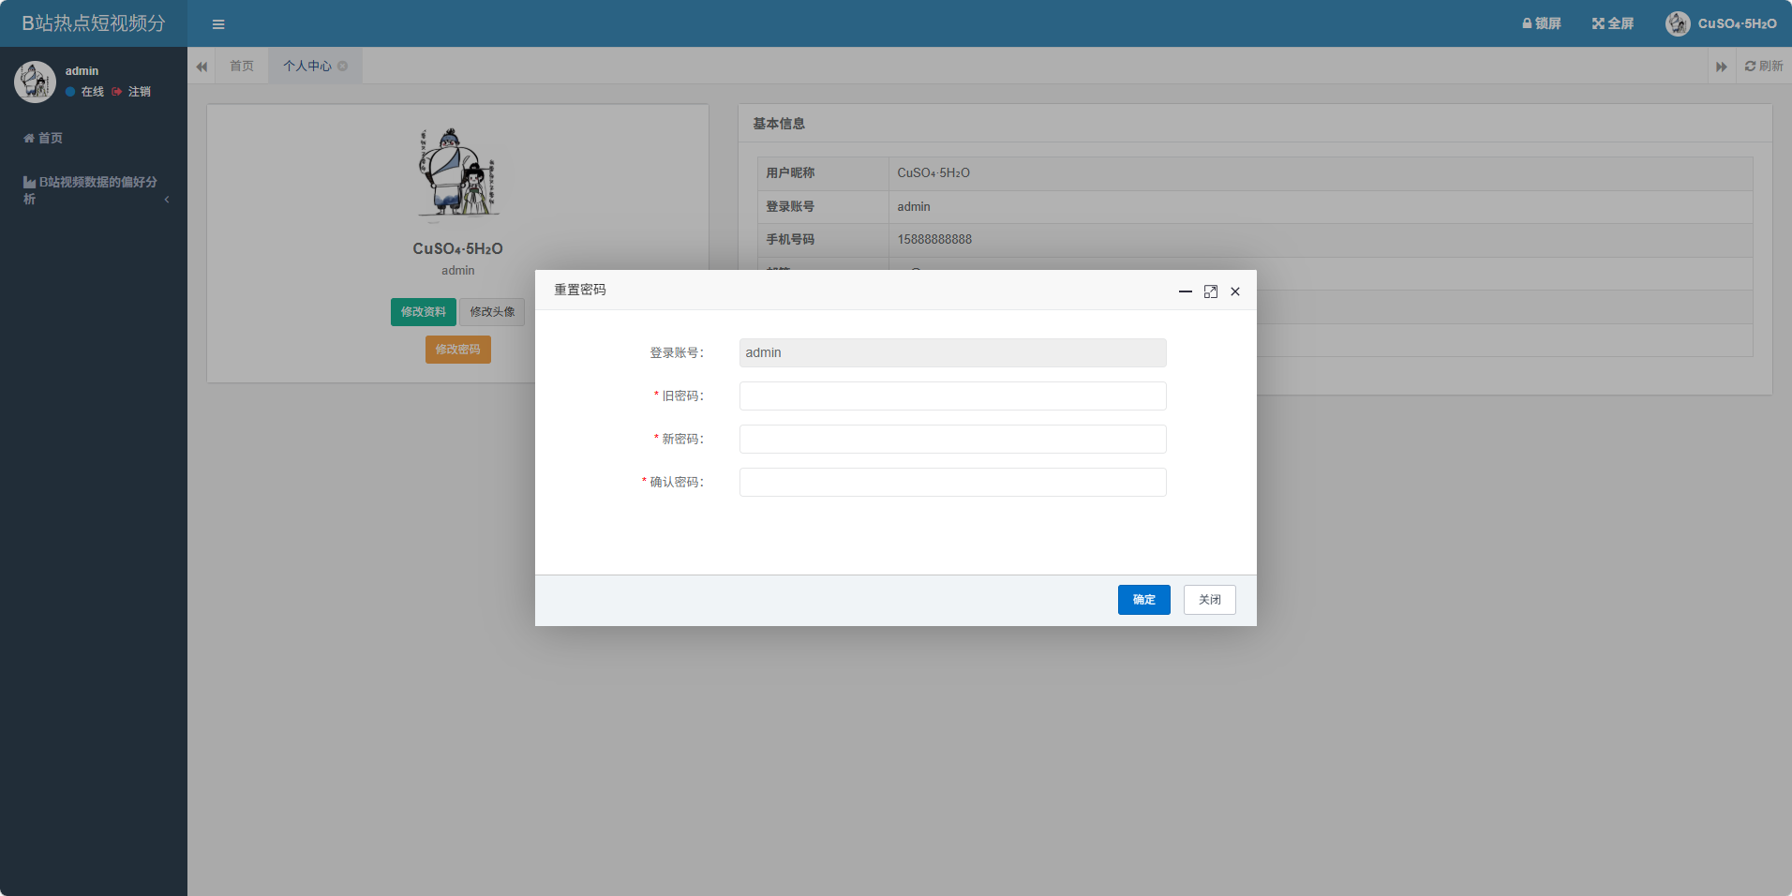Toggle the sidebar hamburger menu icon
Image resolution: width=1792 pixels, height=896 pixels.
tap(218, 24)
